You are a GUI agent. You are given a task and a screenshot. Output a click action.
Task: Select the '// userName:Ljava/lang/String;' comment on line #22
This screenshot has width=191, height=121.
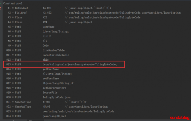pyautogui.click(x=86, y=107)
